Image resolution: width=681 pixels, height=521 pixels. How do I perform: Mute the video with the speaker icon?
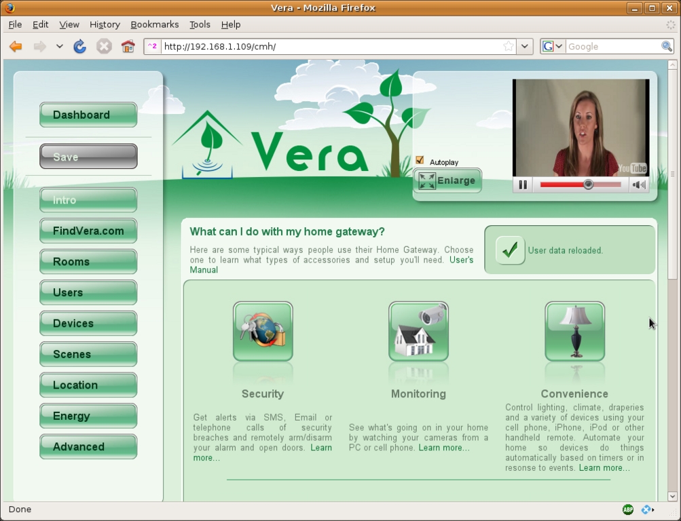tap(638, 185)
